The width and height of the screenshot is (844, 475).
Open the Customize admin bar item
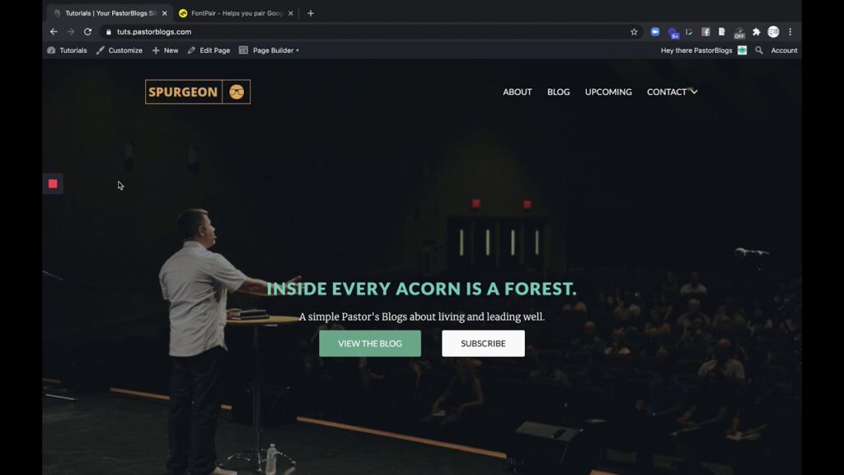[120, 50]
